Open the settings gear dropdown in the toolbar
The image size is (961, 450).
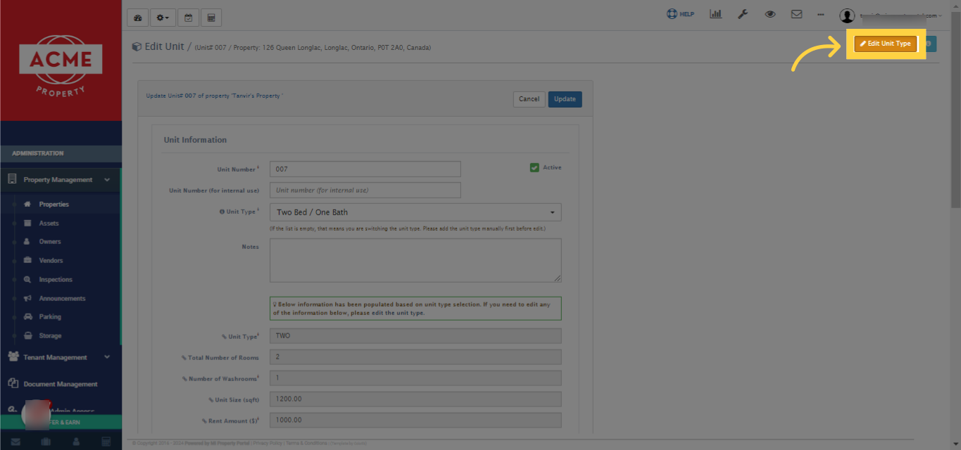point(162,17)
